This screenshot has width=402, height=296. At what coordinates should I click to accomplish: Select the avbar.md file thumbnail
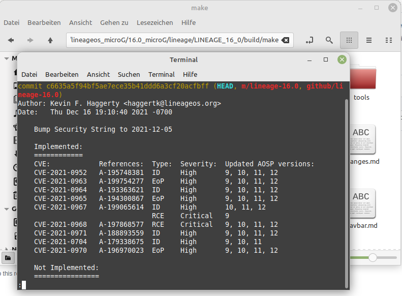click(363, 204)
